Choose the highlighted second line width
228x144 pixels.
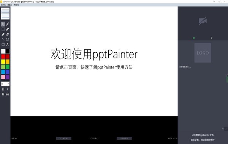point(5,12)
